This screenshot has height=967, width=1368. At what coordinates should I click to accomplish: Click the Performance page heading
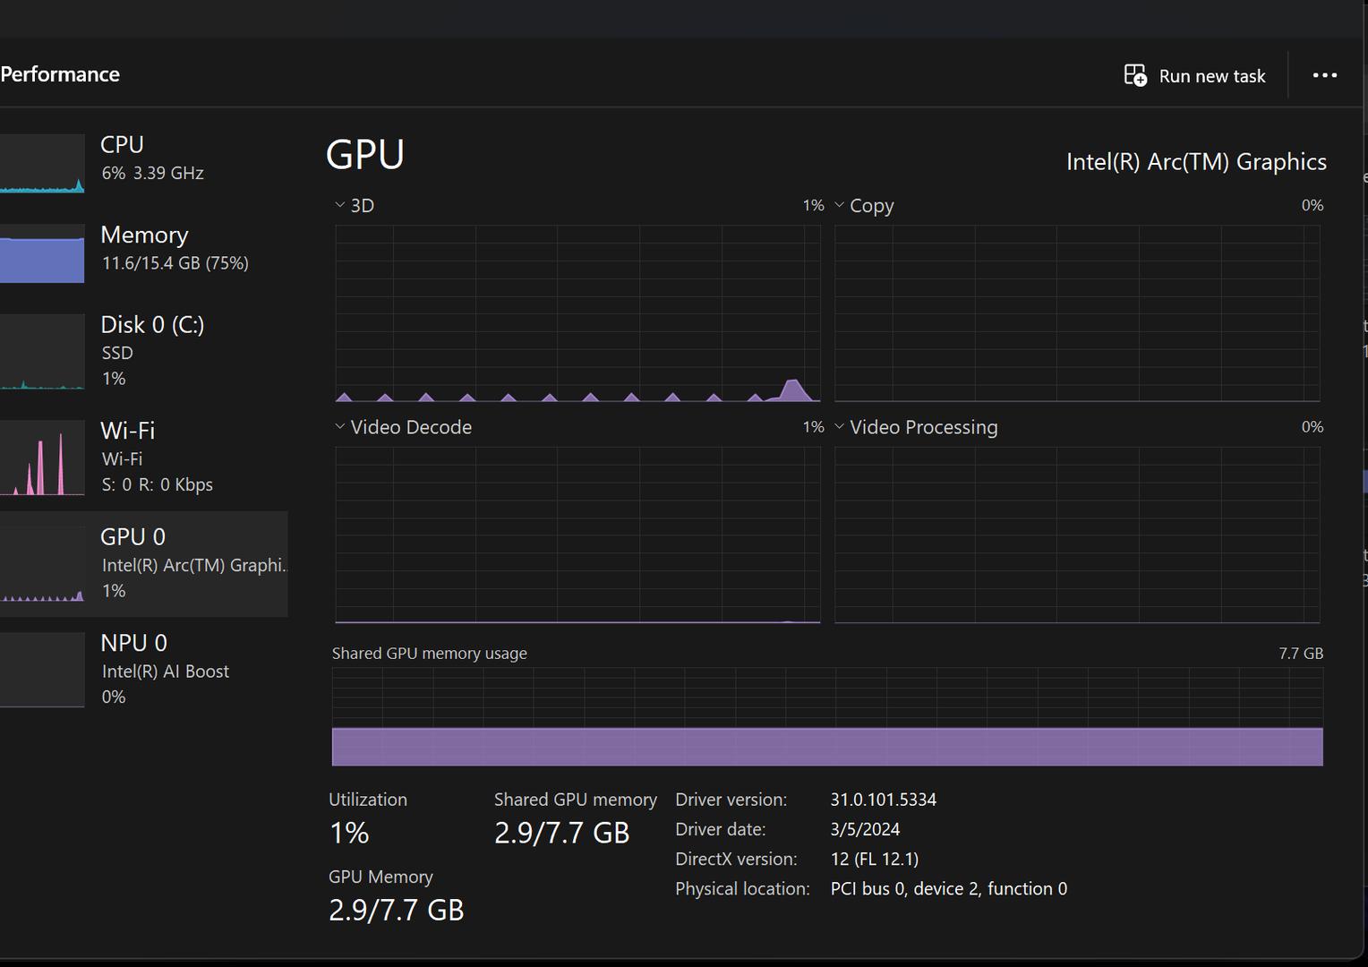[x=60, y=74]
